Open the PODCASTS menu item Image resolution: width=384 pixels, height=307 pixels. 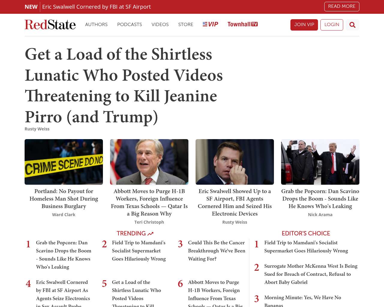130,25
